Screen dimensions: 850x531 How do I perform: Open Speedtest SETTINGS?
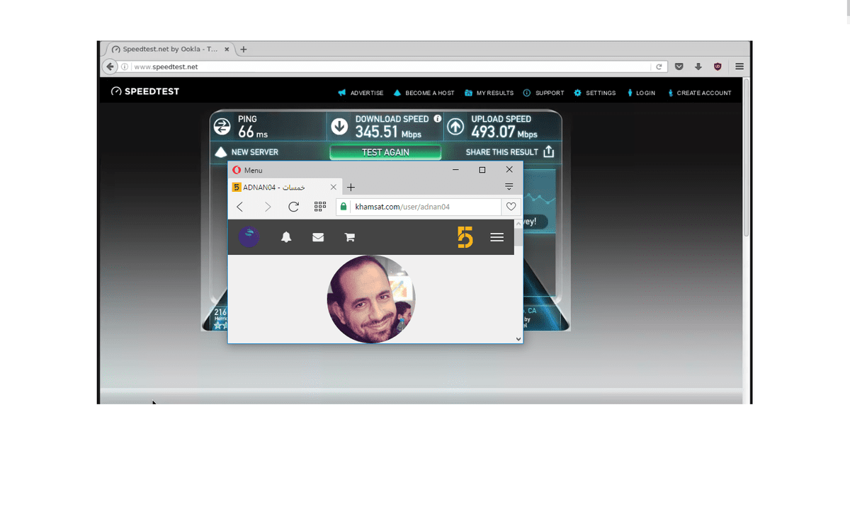[594, 93]
